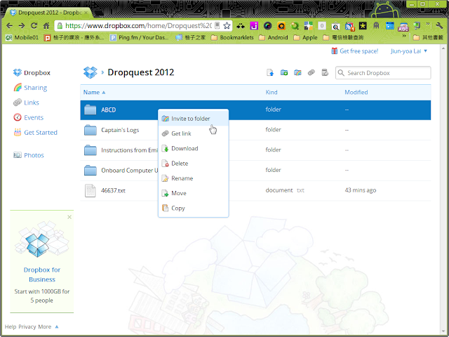Click the ABC spellcheck extension icon
The image size is (449, 337).
[403, 27]
